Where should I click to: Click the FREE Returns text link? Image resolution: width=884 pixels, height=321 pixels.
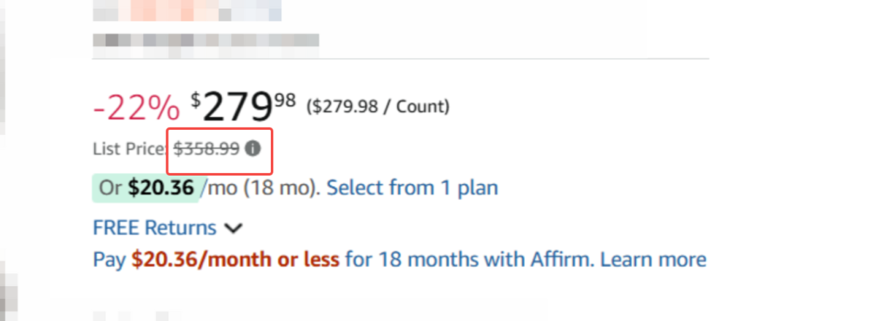coord(155,228)
